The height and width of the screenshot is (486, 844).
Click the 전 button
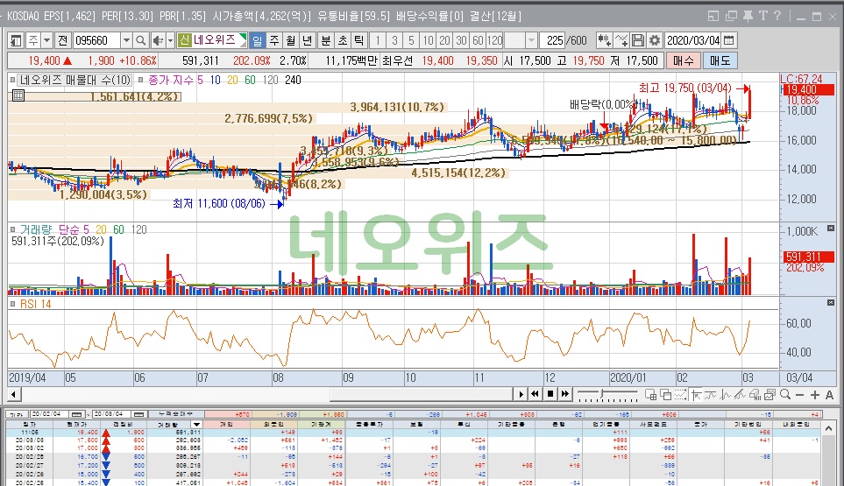coord(63,40)
